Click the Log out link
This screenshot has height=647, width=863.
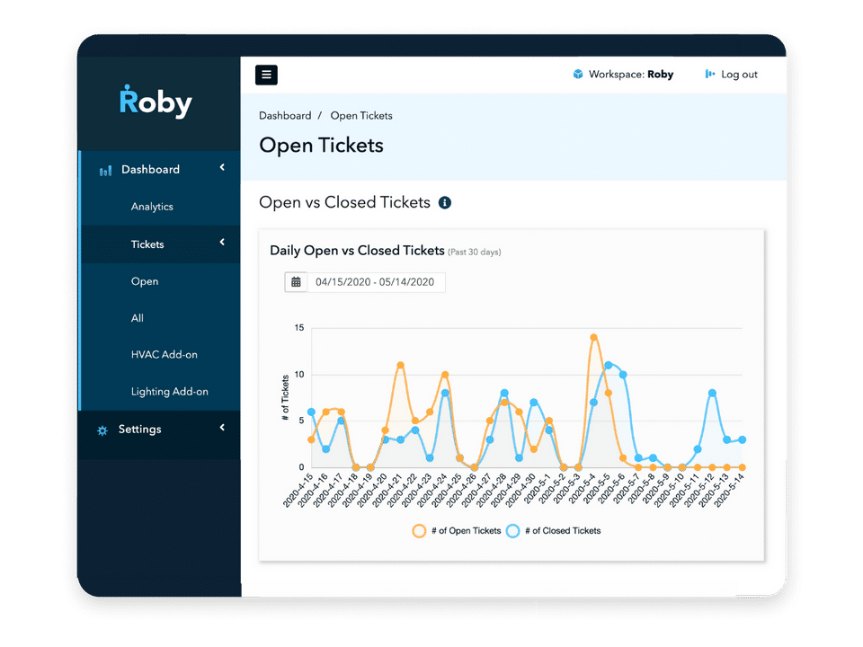739,75
